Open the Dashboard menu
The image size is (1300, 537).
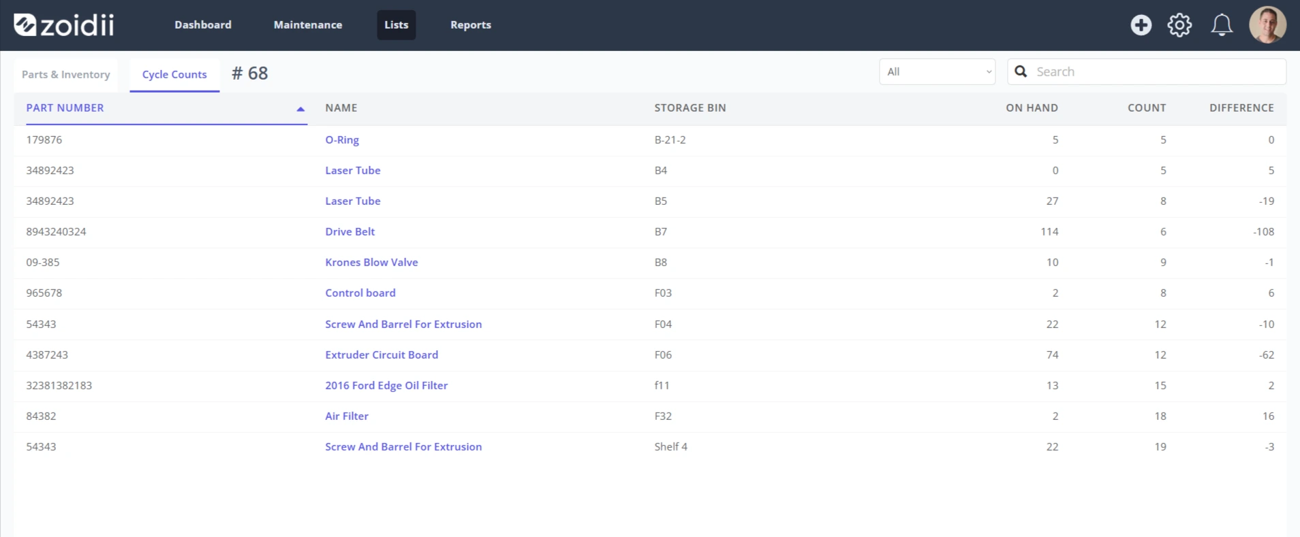(203, 25)
